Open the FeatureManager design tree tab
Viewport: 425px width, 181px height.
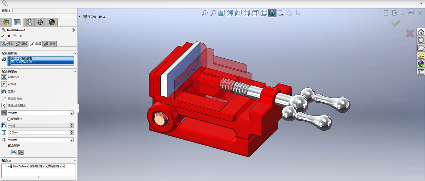click(6, 22)
